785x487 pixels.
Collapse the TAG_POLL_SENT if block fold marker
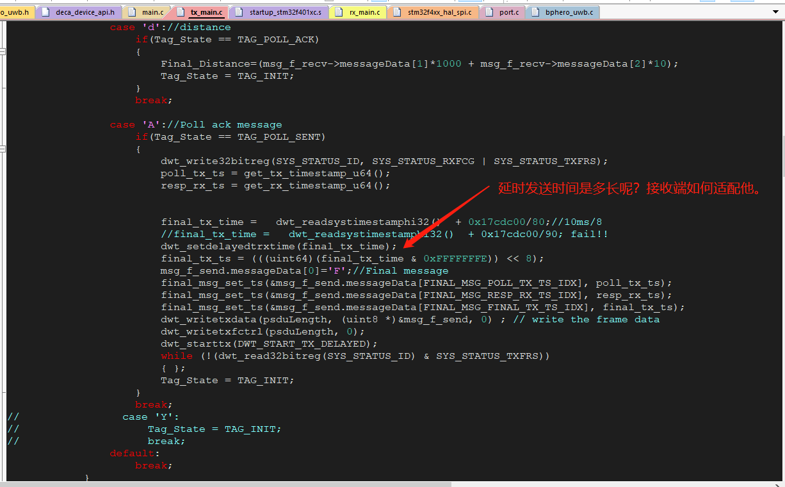point(3,149)
